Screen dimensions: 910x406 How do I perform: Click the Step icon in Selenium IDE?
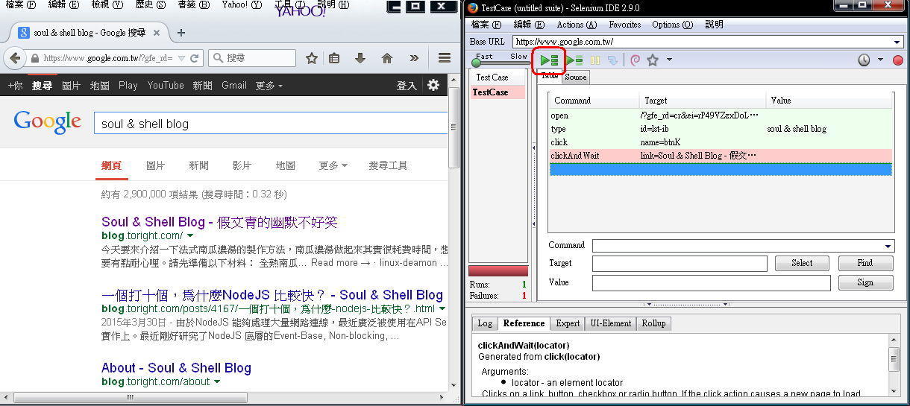coord(612,60)
